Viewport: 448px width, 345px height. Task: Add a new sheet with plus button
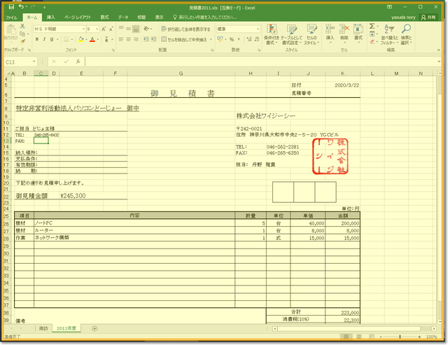[95, 328]
